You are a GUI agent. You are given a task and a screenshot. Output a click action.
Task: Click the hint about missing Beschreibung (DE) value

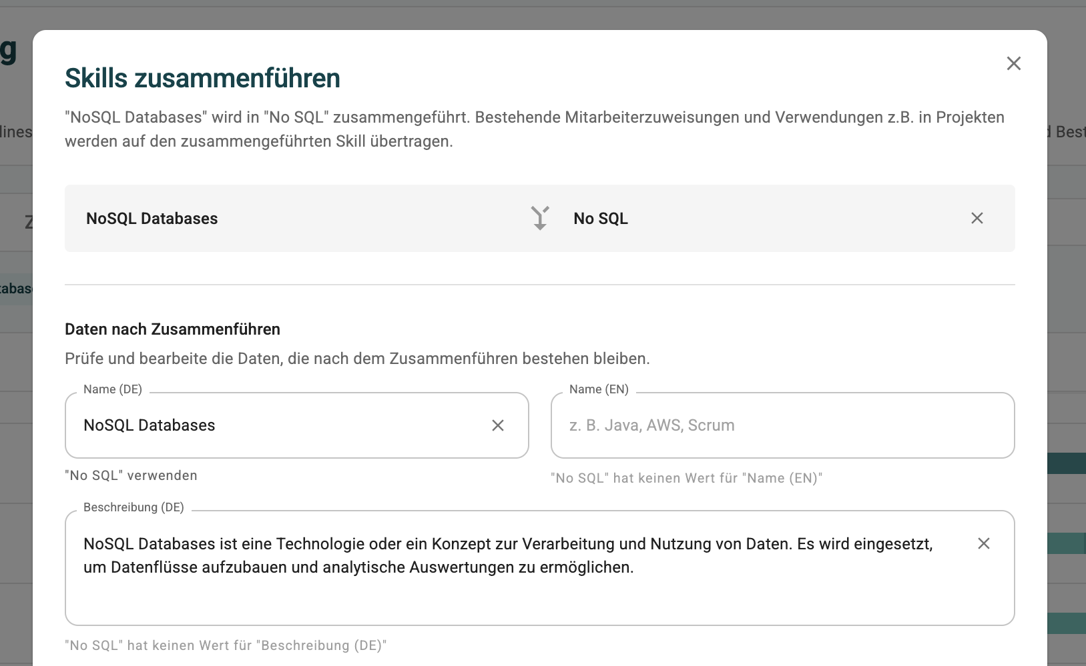[x=226, y=645]
